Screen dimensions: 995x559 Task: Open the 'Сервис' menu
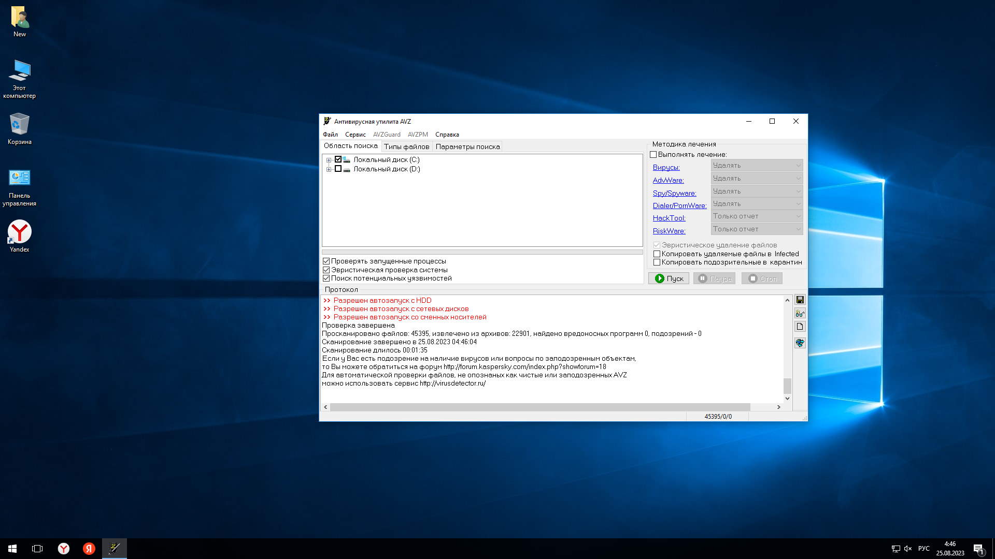coord(355,135)
